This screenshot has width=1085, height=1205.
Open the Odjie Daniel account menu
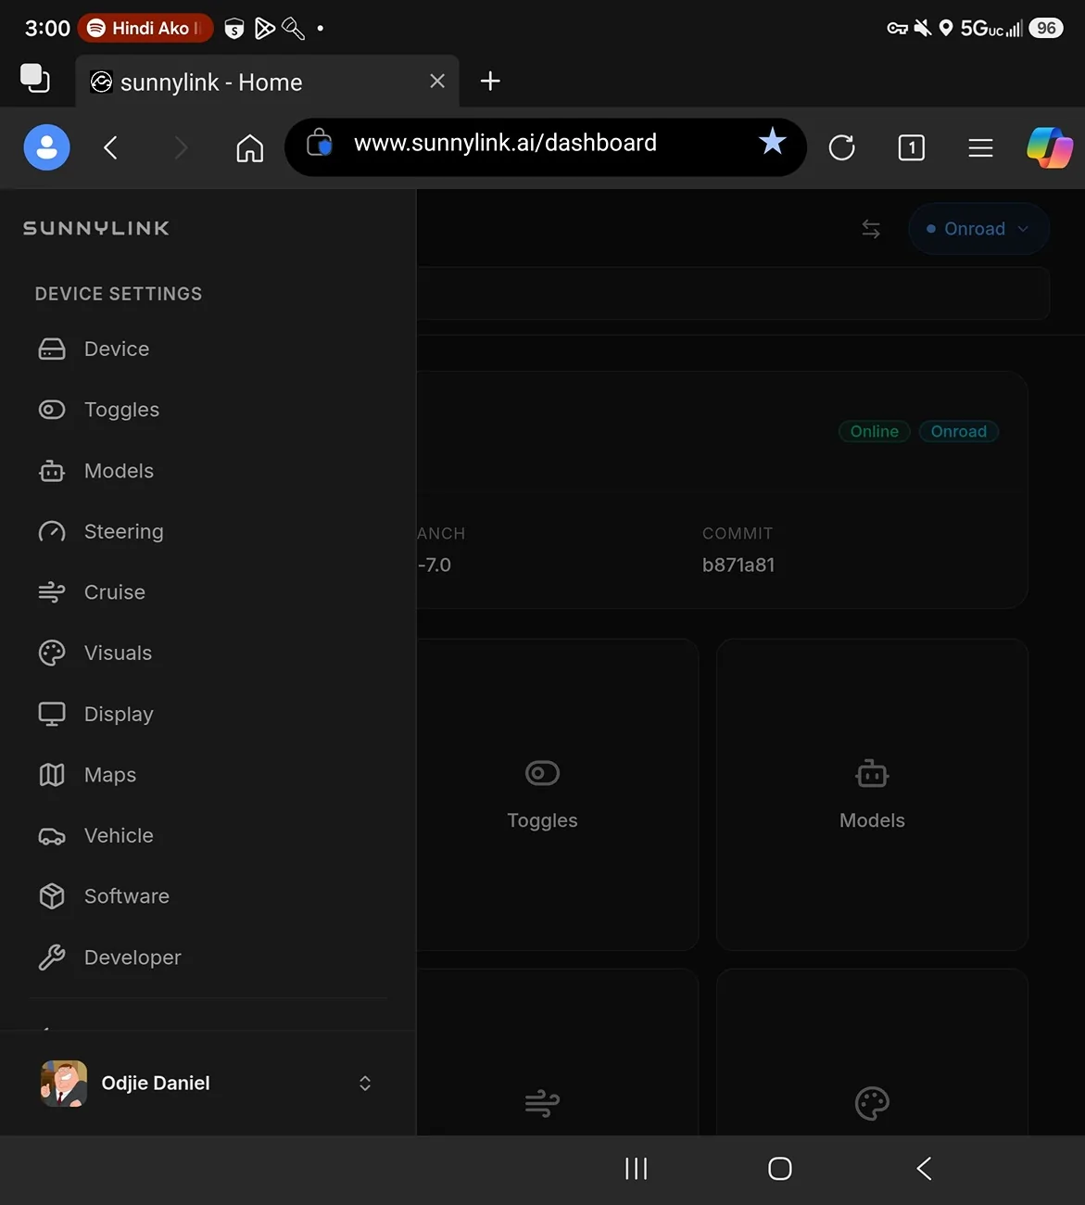coord(208,1084)
